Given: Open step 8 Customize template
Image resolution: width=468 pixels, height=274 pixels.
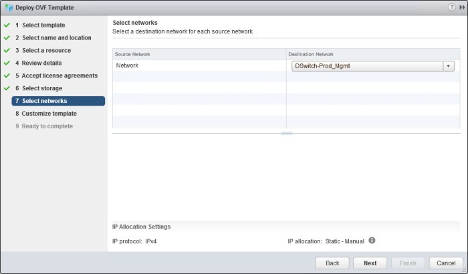Looking at the screenshot, I should tap(49, 114).
